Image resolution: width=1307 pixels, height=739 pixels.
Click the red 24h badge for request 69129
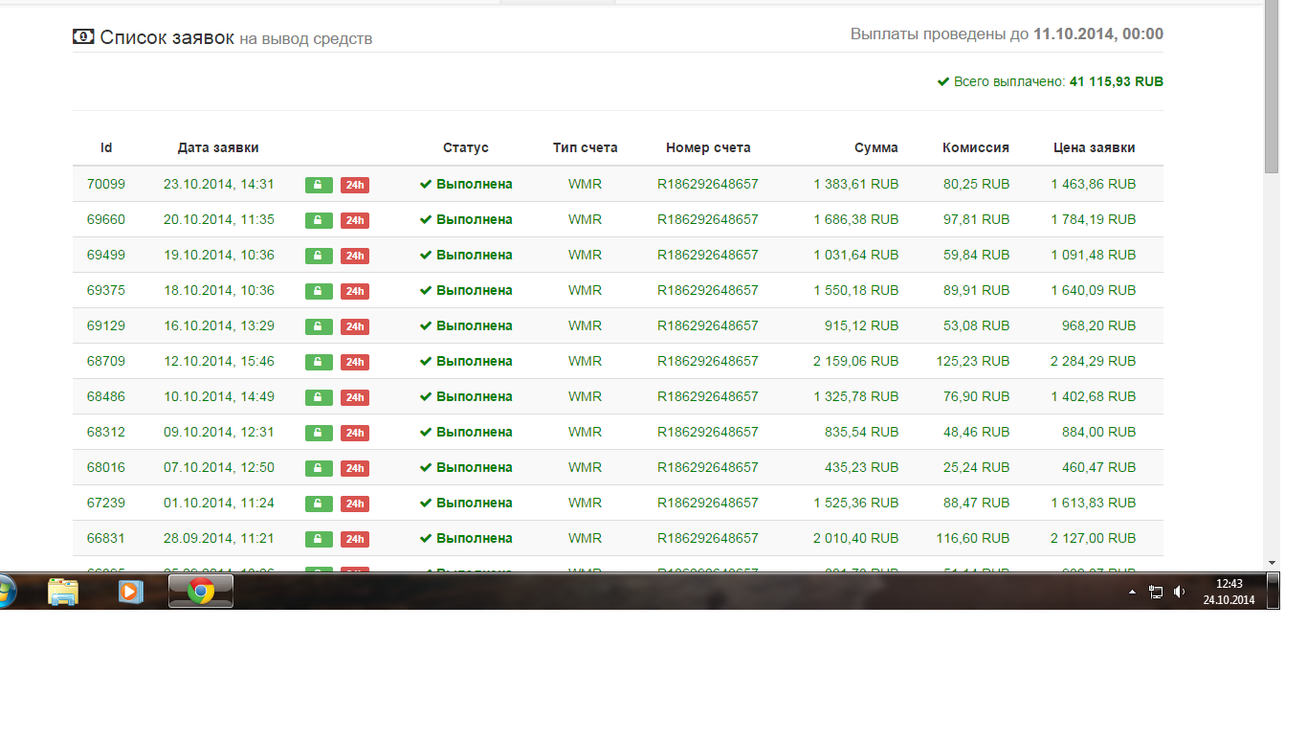click(355, 326)
